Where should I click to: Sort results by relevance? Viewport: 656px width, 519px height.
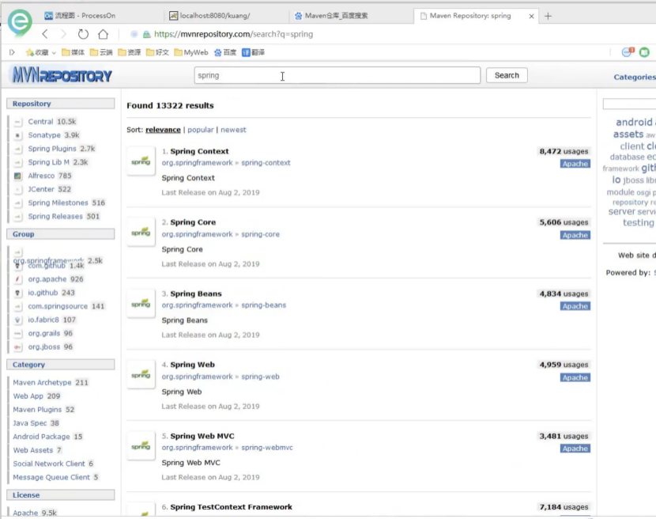pyautogui.click(x=163, y=130)
